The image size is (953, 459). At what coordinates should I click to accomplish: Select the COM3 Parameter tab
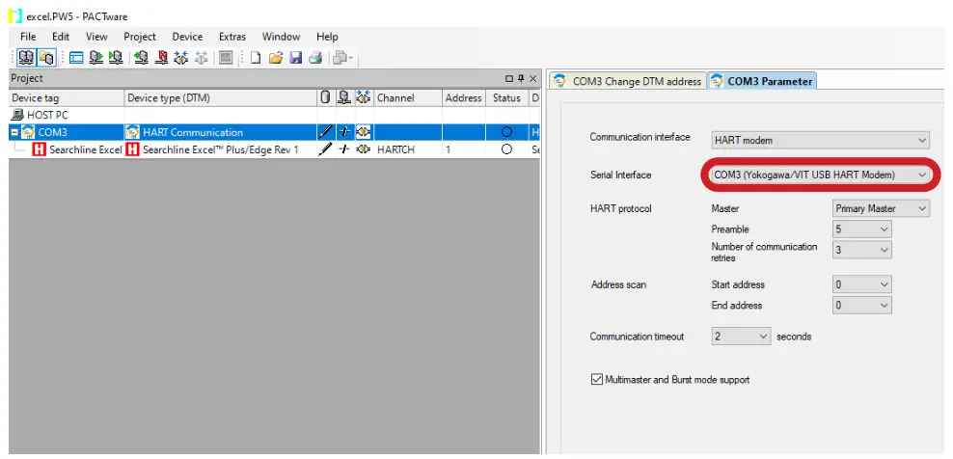(763, 81)
